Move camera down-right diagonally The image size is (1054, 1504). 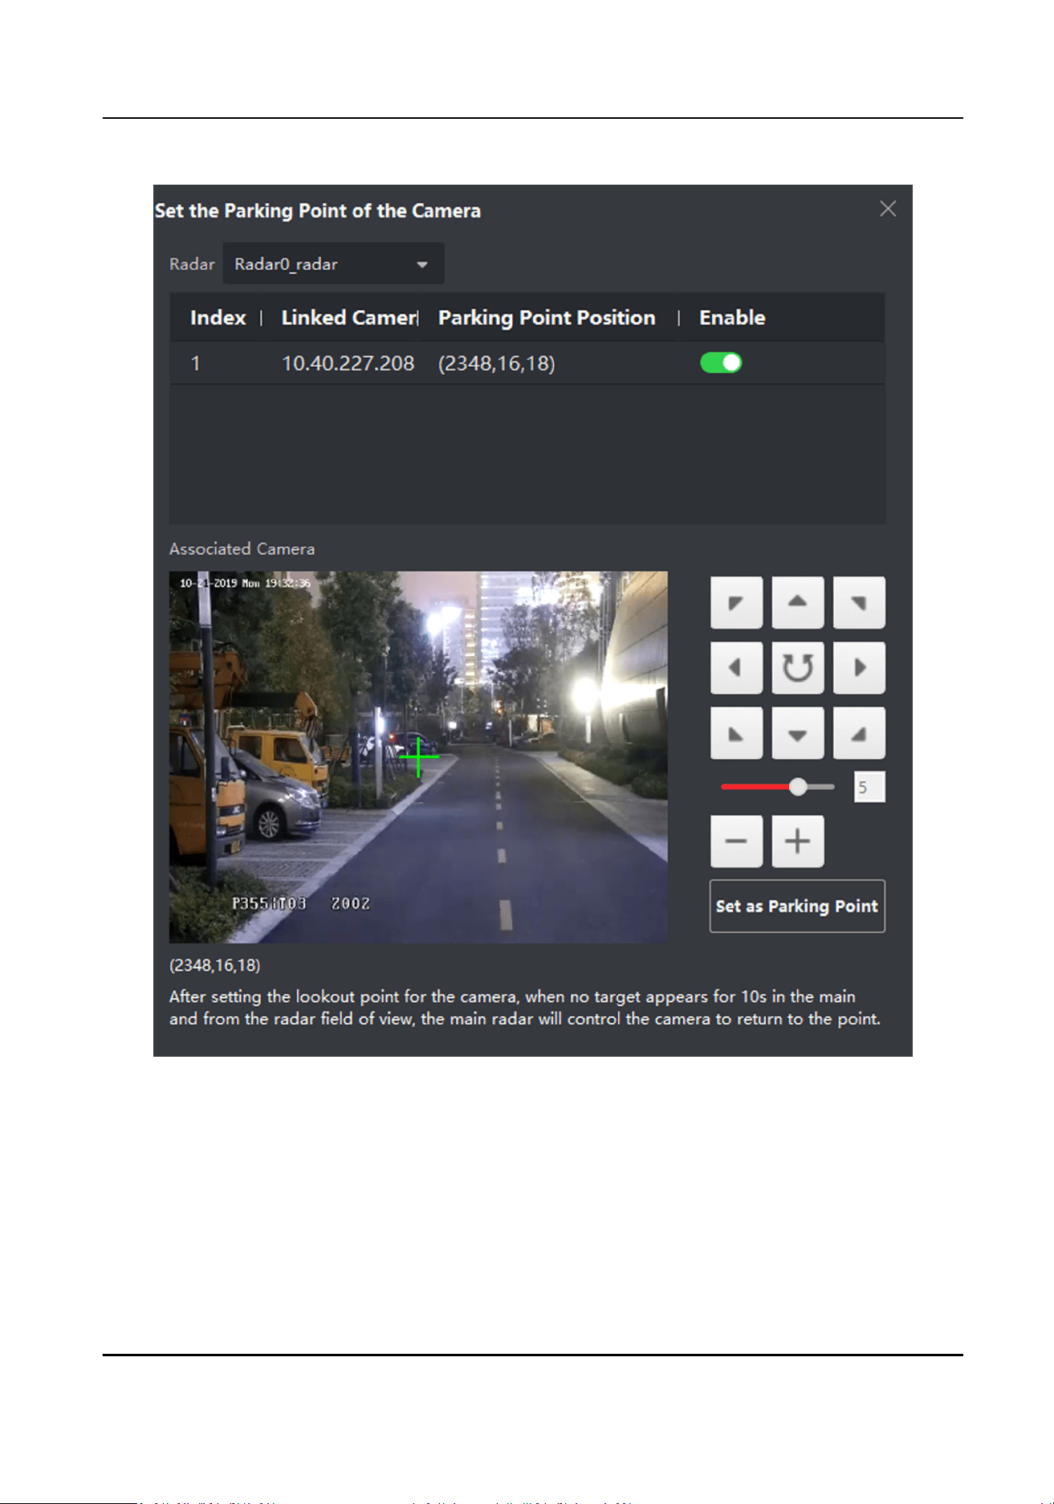click(859, 733)
